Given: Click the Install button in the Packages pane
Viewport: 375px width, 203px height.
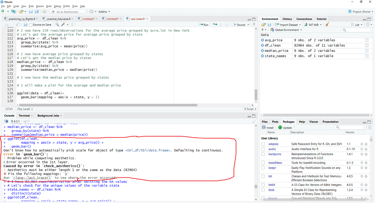Looking at the screenshot, I should 268,127.
